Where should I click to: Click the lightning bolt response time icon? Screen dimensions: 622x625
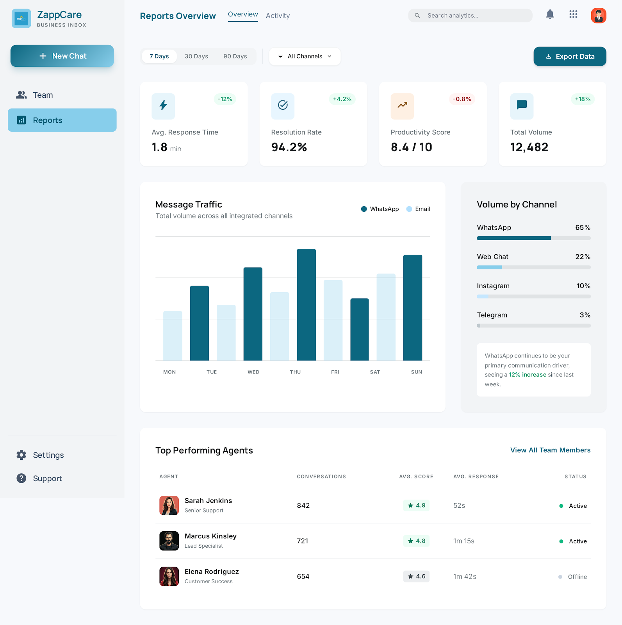coord(163,106)
